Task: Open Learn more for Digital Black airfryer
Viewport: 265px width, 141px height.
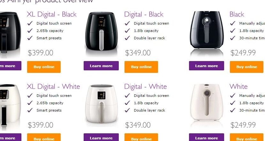Action: pyautogui.click(x=101, y=66)
